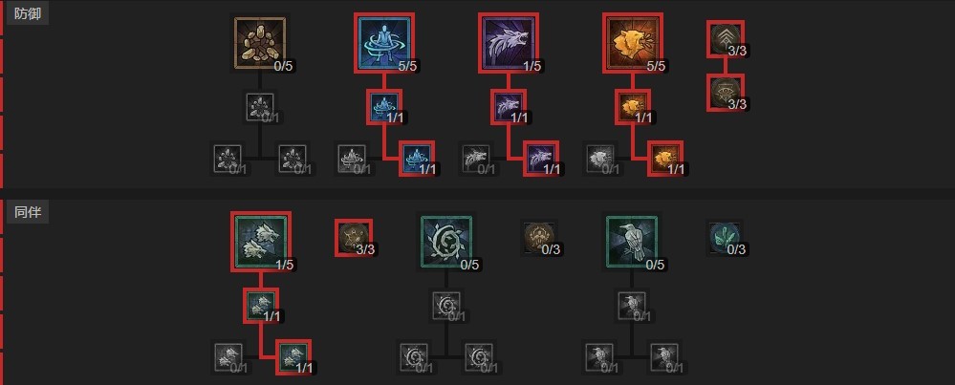Image resolution: width=955 pixels, height=385 pixels.
Task: Select the brown round passive at 0/3
Action: pos(539,238)
